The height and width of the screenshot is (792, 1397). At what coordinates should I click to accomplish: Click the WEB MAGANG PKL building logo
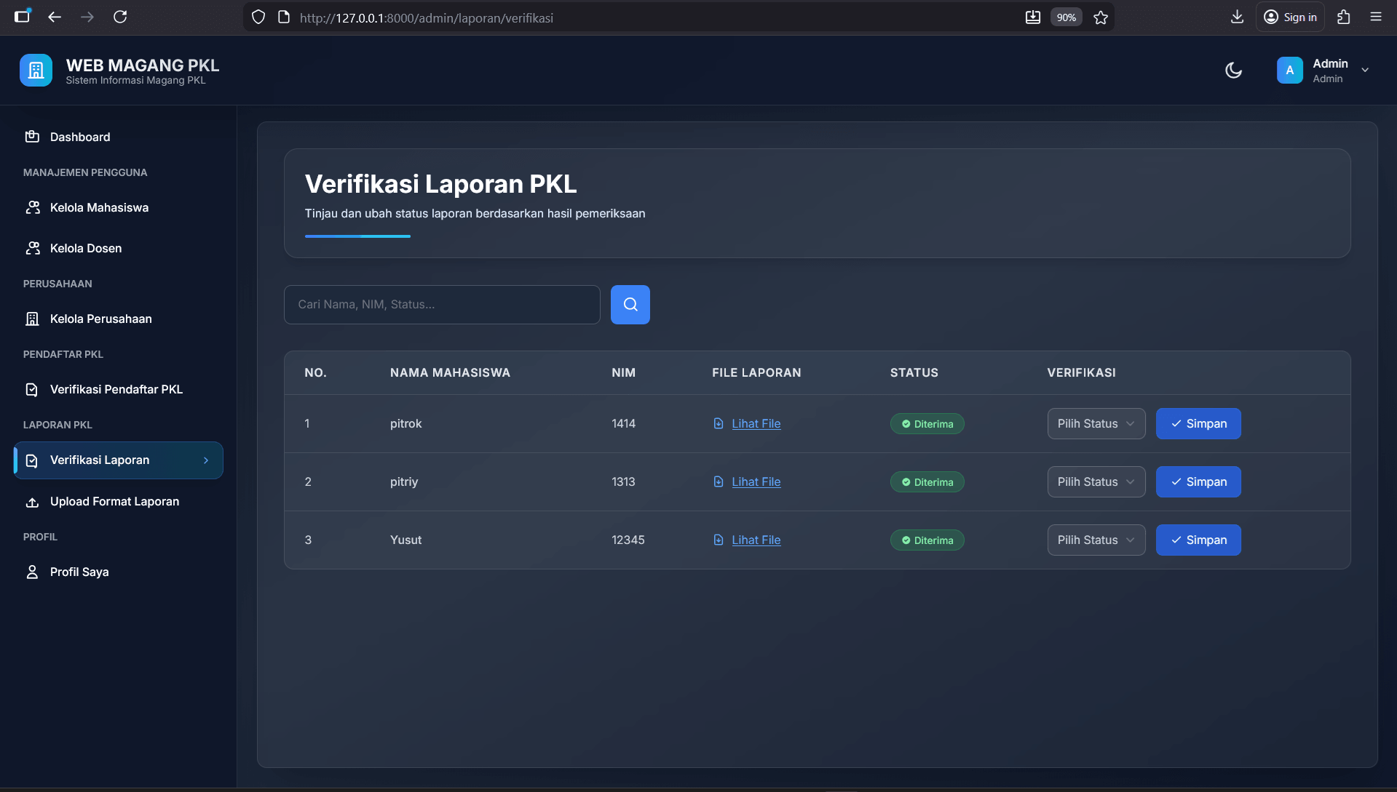(36, 71)
